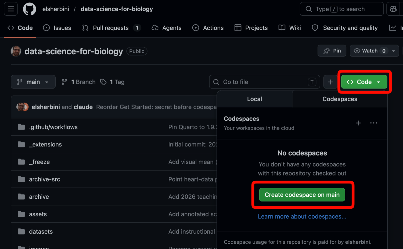Click the search magnifier in header
The width and height of the screenshot is (403, 249).
point(309,9)
